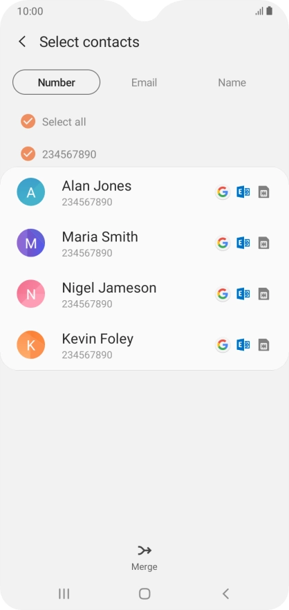Screen dimensions: 289x610
Task: Tap SIM card icon for Nigel Jameson
Action: (263, 294)
